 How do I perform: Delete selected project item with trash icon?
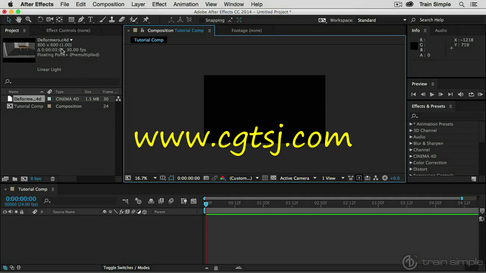[x=53, y=179]
